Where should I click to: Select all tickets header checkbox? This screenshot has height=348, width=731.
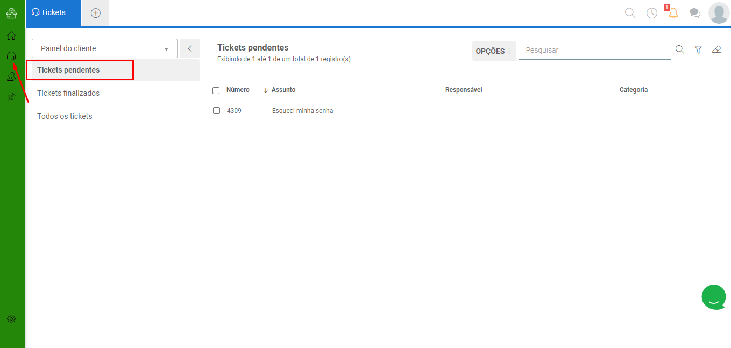pos(216,90)
